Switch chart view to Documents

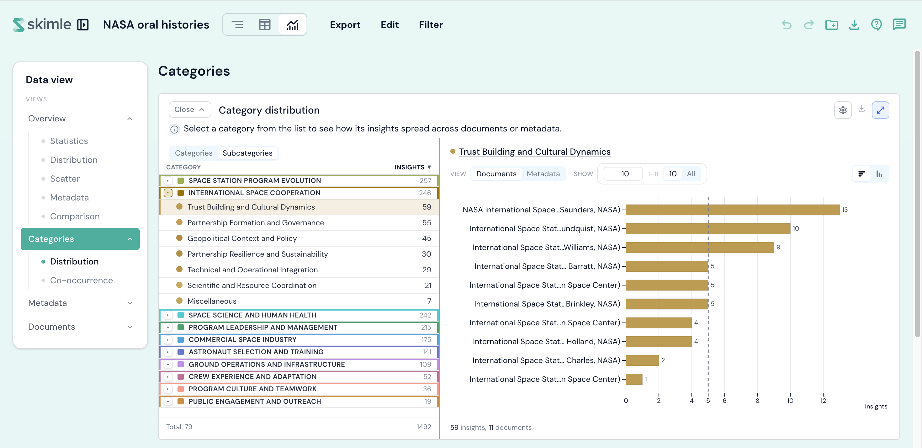pos(496,174)
